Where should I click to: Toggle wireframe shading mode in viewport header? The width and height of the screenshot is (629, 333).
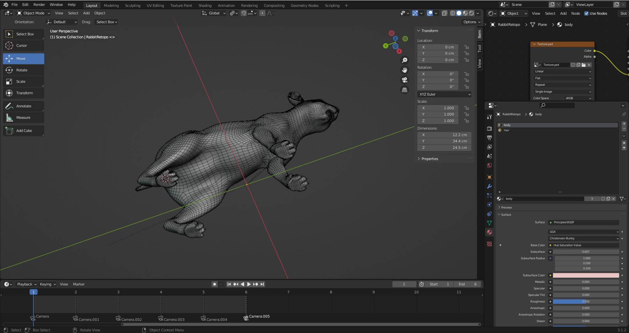tap(453, 13)
